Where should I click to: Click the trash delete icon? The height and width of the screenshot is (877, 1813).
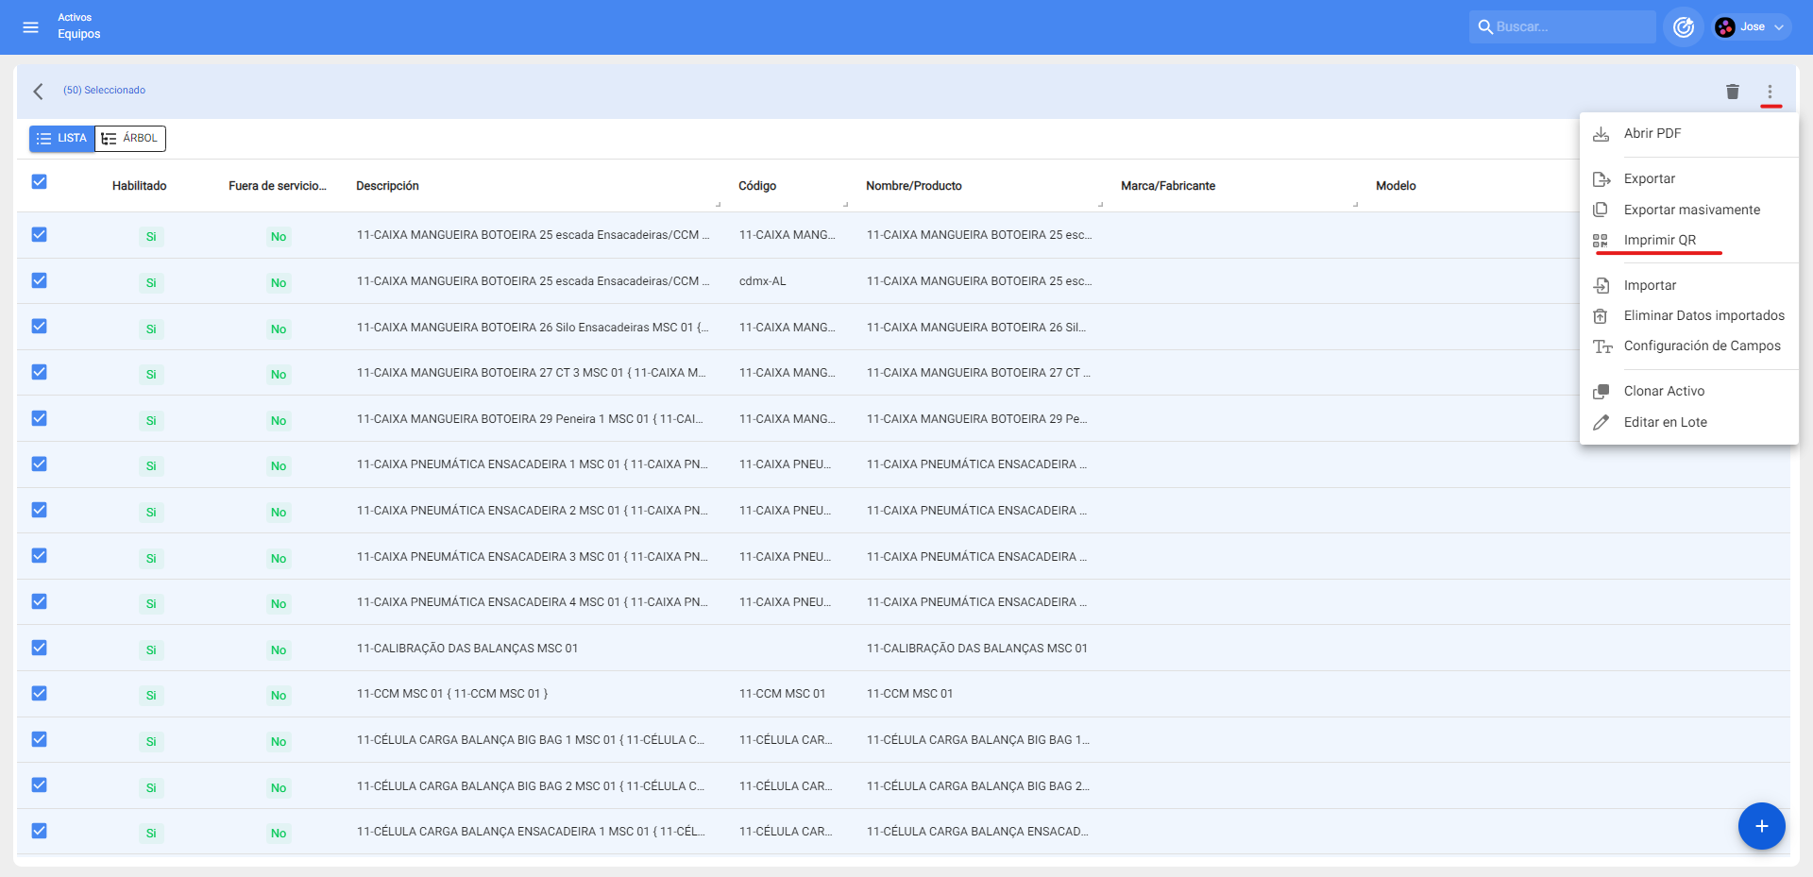1732,92
